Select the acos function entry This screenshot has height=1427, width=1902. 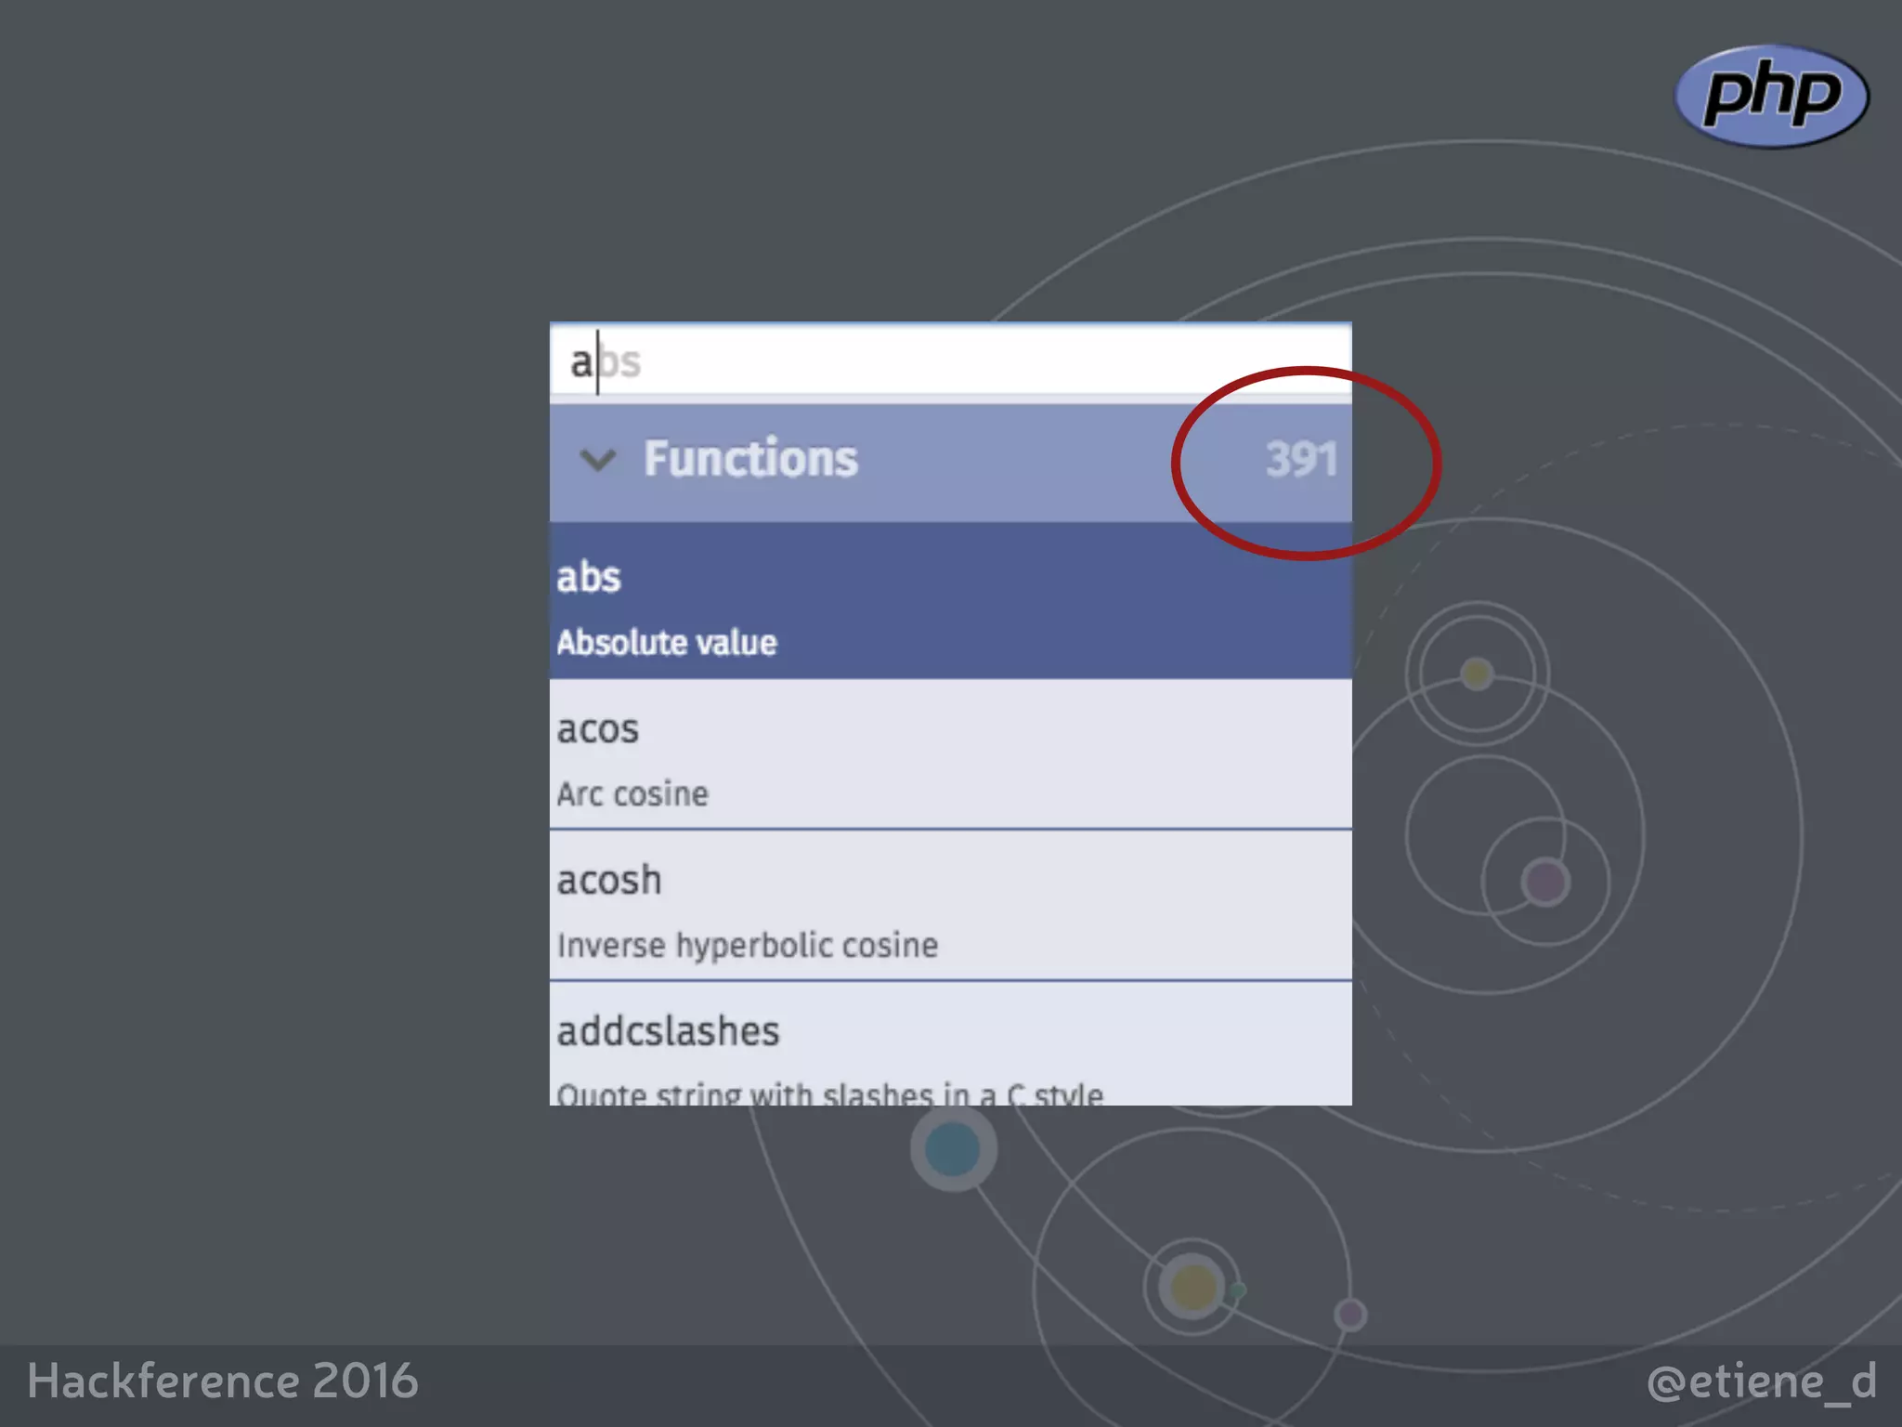point(598,729)
